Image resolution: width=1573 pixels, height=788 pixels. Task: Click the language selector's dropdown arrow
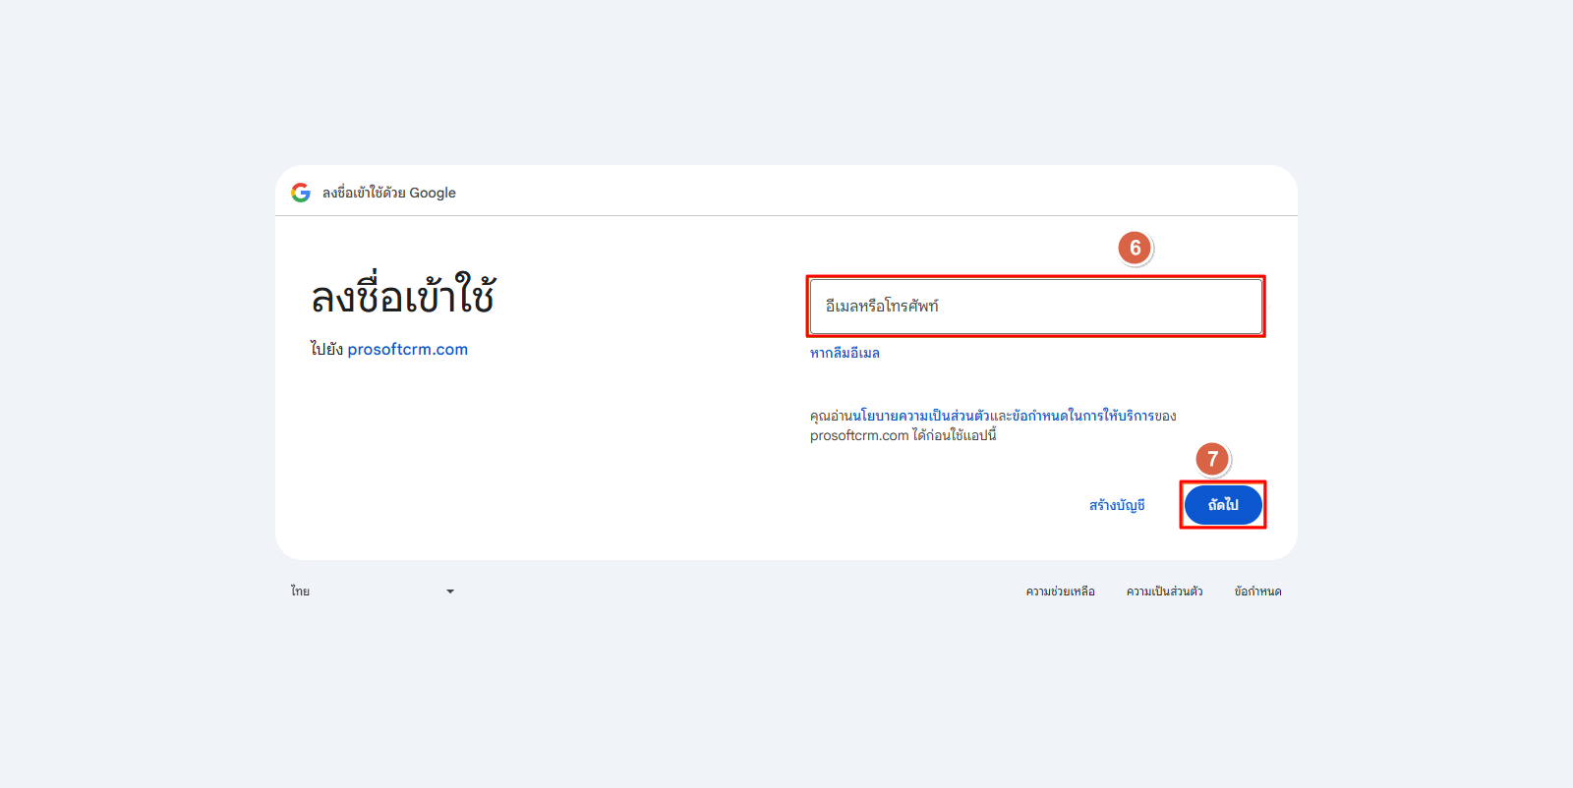pos(450,591)
